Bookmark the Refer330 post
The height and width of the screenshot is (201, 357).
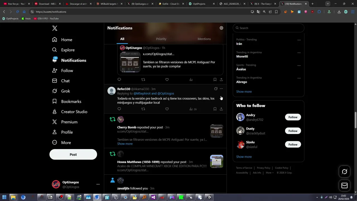coord(215,109)
